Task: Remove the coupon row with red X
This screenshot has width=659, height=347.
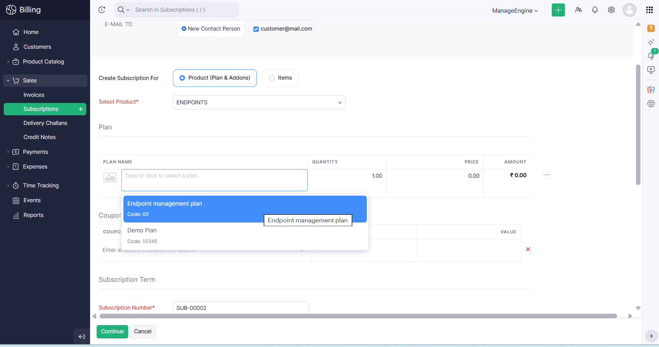Action: click(528, 250)
